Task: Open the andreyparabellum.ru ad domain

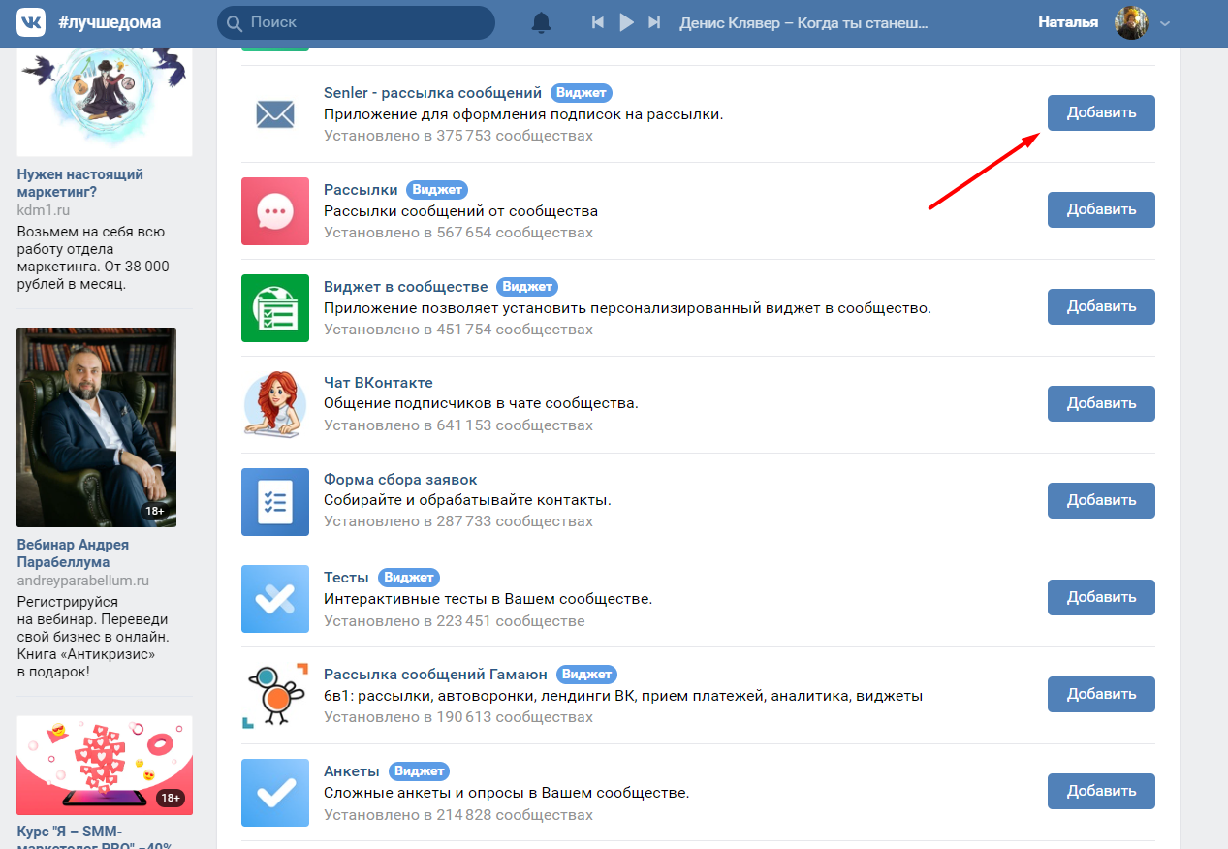Action: coord(83,581)
